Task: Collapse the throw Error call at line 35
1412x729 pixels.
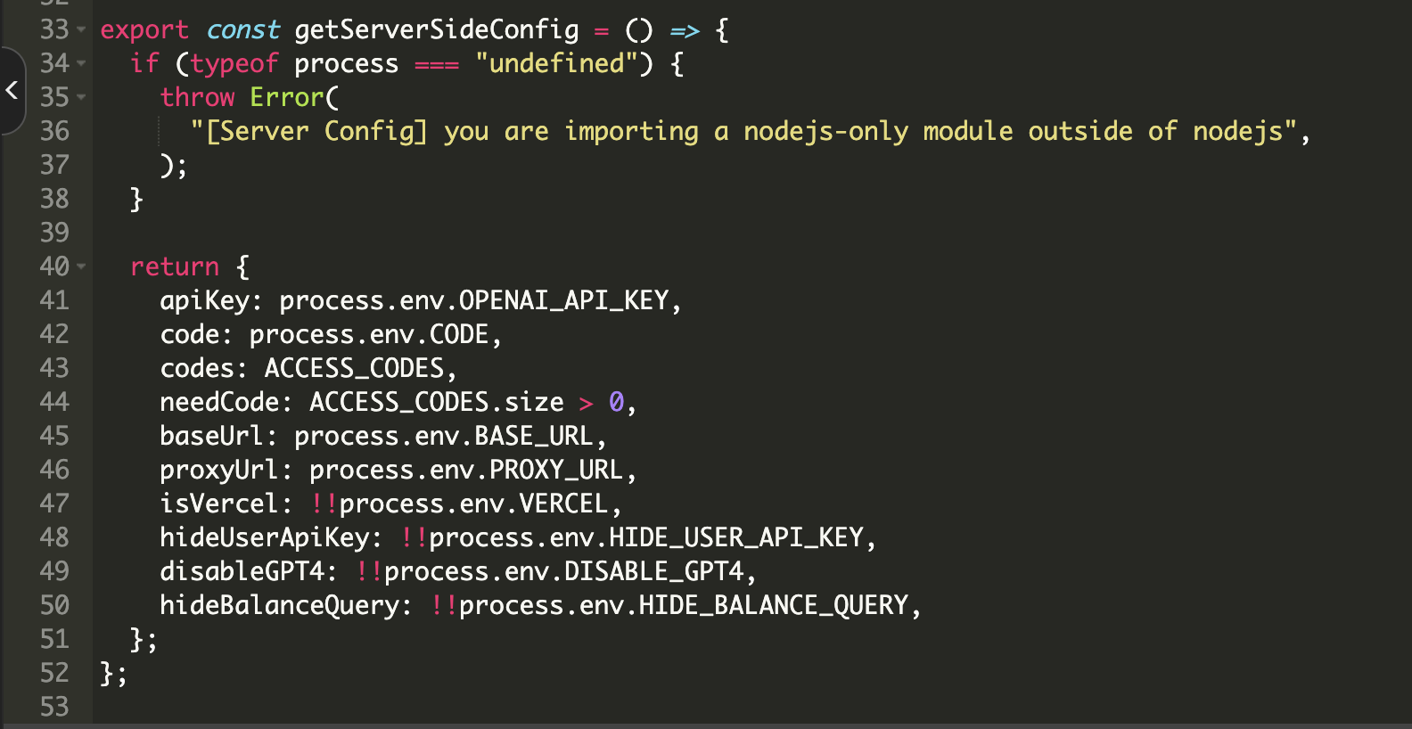Action: (82, 98)
